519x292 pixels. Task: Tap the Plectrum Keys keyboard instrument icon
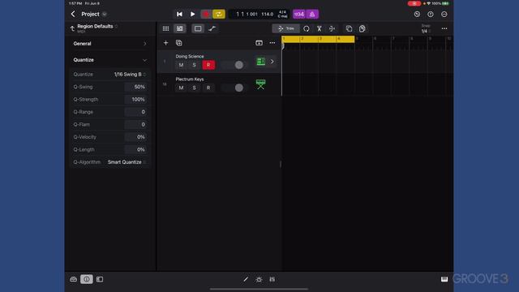261,84
